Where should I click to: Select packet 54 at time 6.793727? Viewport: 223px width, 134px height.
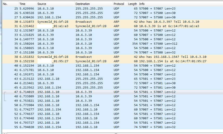(x=112, y=123)
